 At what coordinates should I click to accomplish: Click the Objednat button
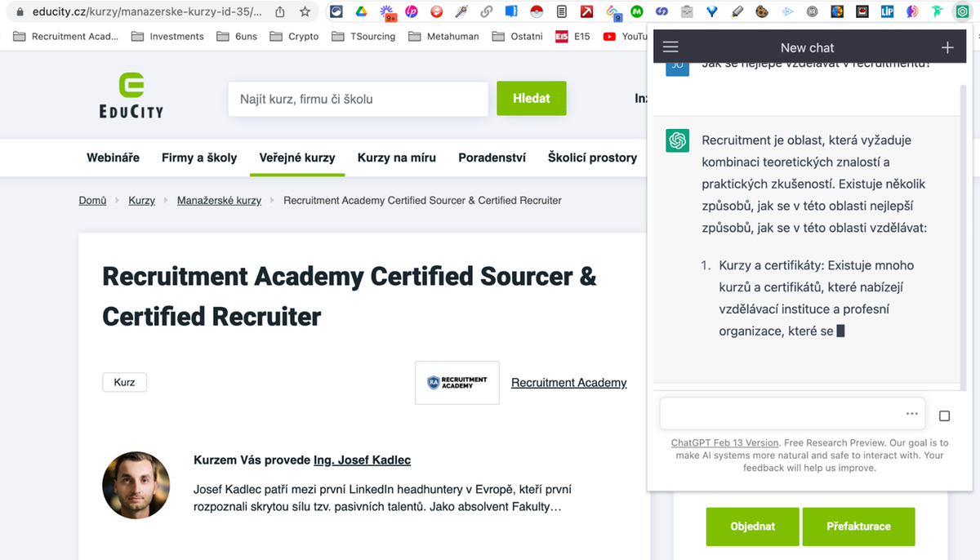(752, 526)
